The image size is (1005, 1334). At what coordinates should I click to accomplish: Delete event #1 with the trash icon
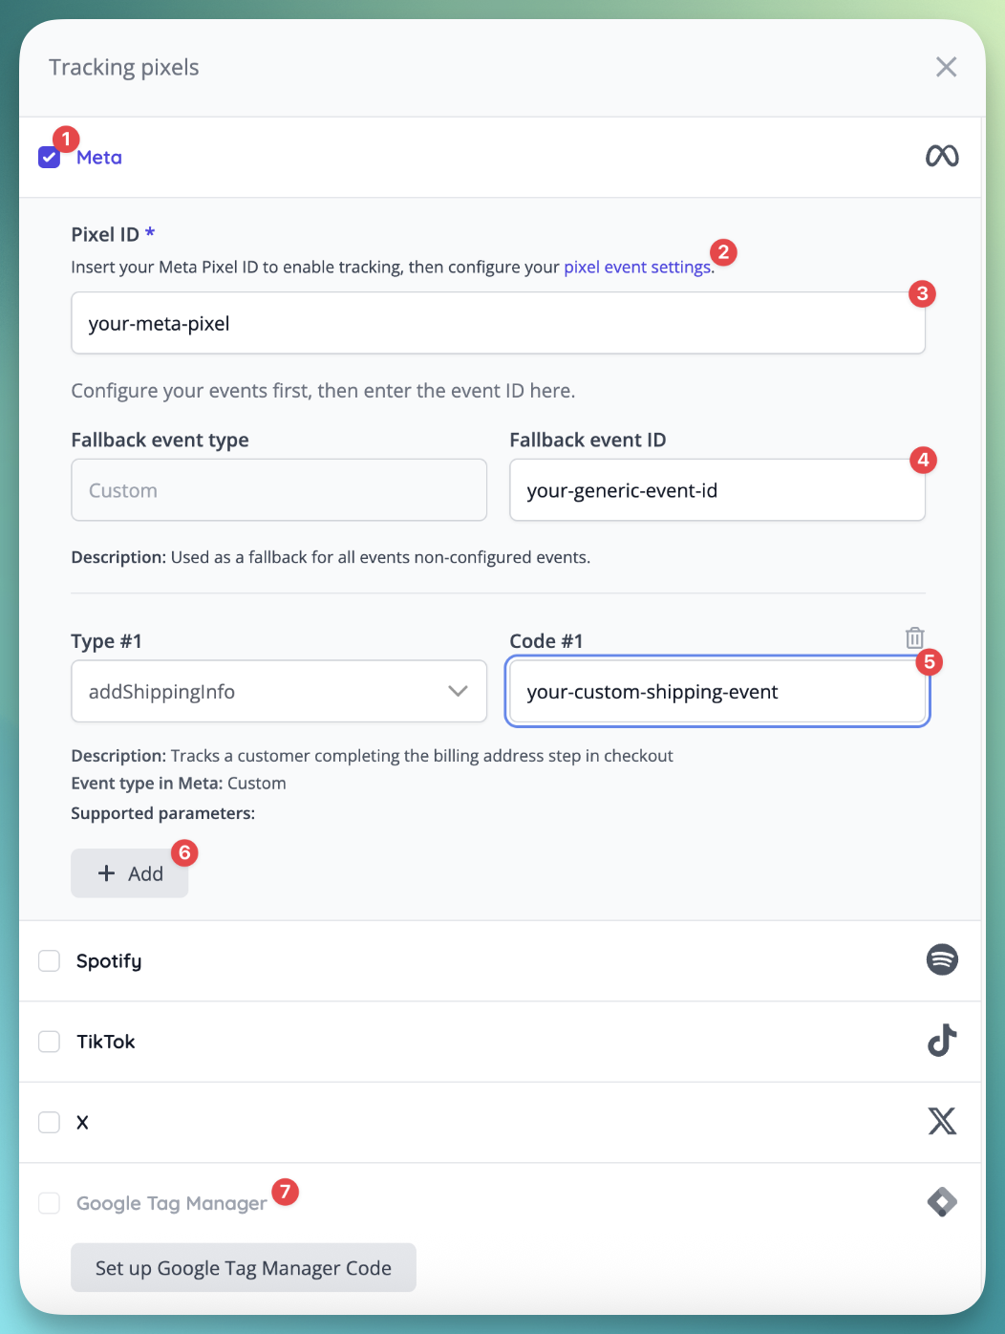[914, 638]
